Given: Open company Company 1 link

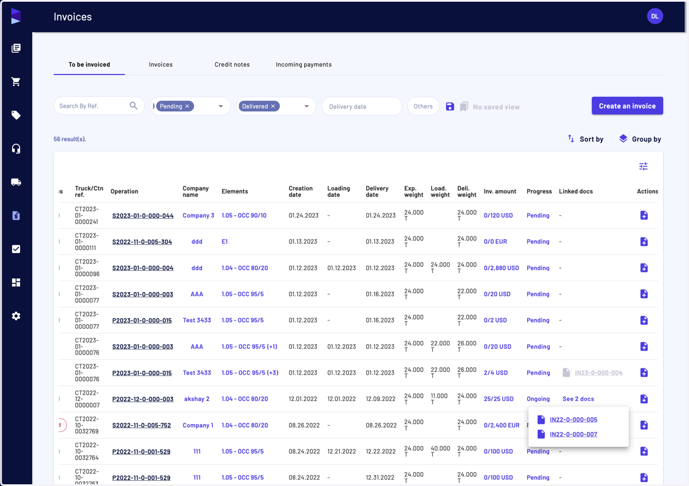Looking at the screenshot, I should 198,426.
